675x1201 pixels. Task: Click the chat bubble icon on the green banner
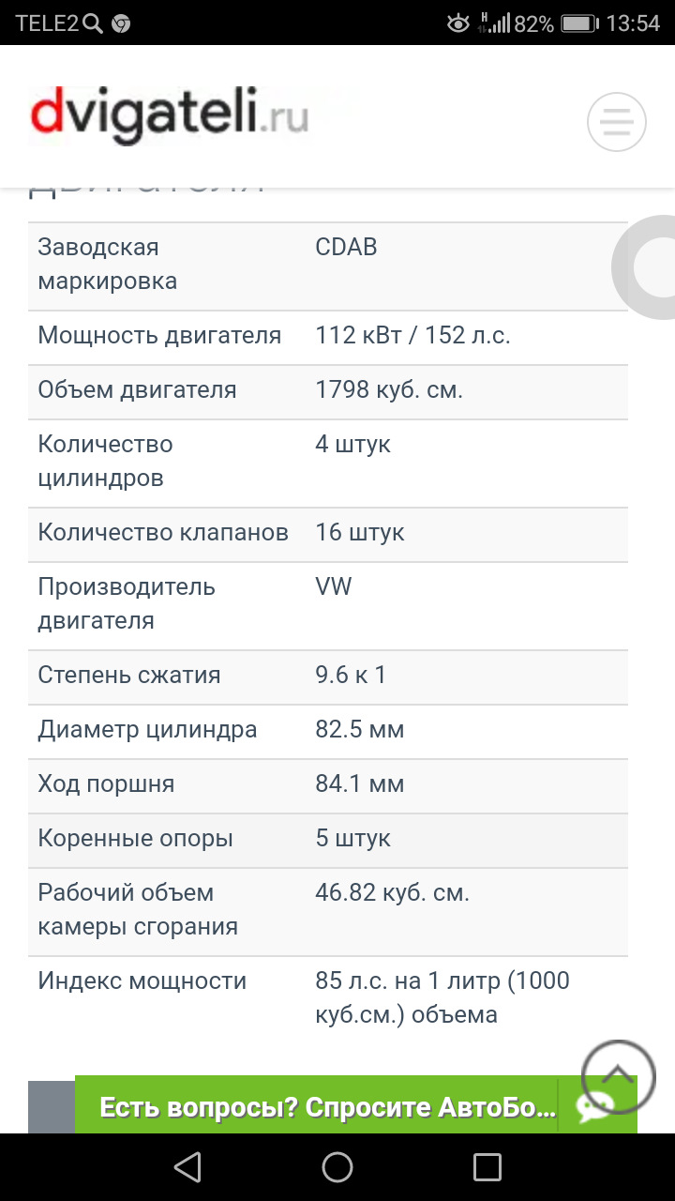coord(594,1108)
